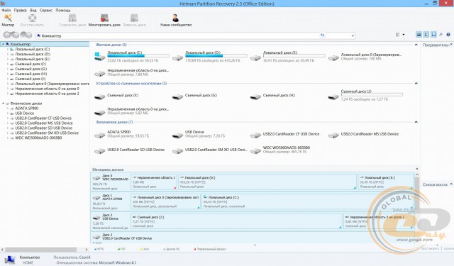Open the view options dropdown arrow

tap(404, 35)
